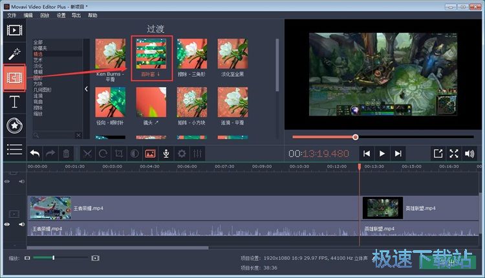Open the Stickers star icon panel
Image resolution: width=485 pixels, height=278 pixels.
pos(14,125)
